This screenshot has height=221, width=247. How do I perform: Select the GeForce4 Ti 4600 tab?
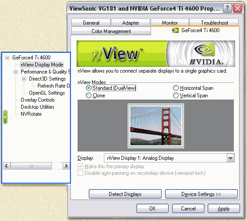195,30
